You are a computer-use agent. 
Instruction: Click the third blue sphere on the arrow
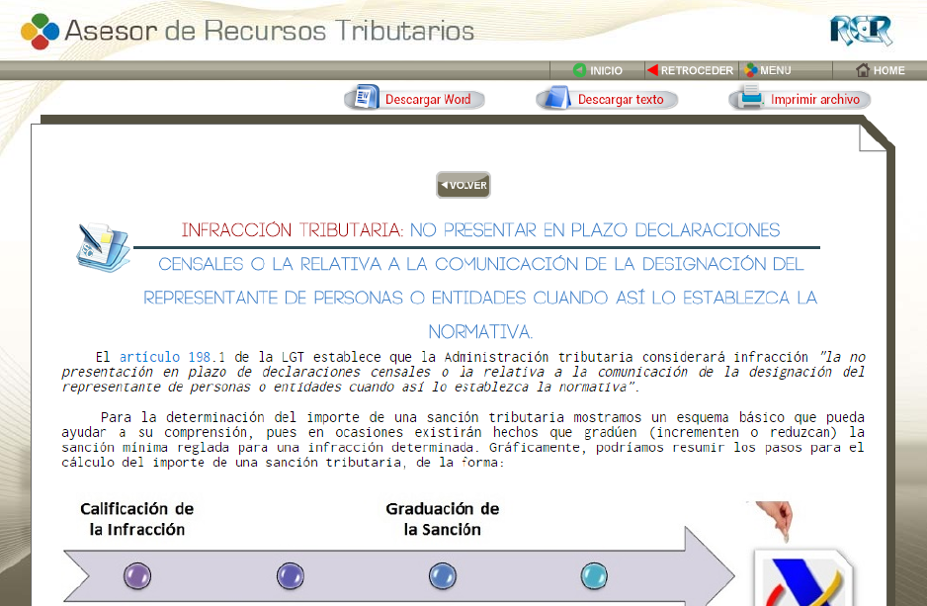click(443, 575)
